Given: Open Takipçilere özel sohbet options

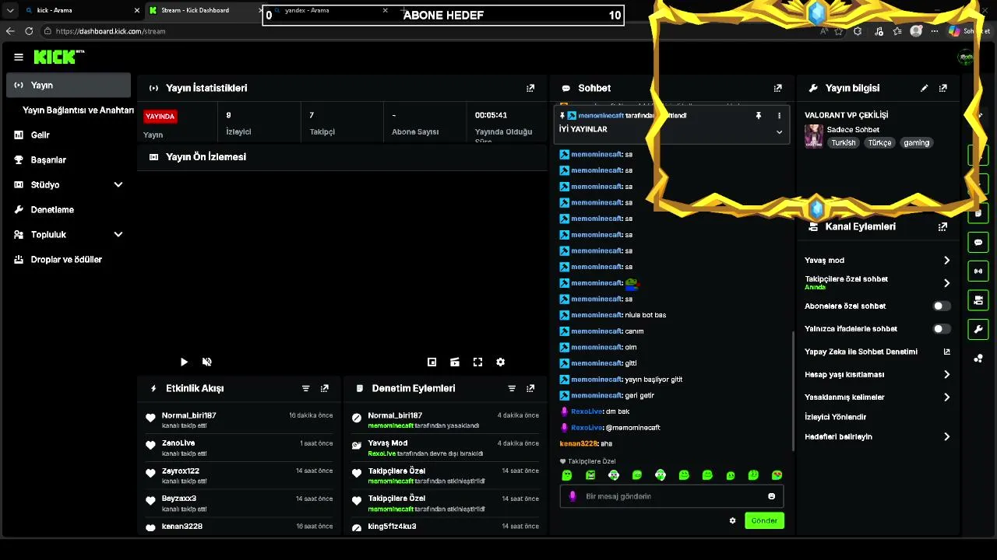Looking at the screenshot, I should click(877, 283).
